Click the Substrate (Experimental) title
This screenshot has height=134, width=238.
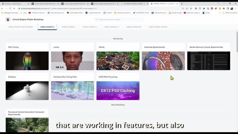tap(154, 47)
